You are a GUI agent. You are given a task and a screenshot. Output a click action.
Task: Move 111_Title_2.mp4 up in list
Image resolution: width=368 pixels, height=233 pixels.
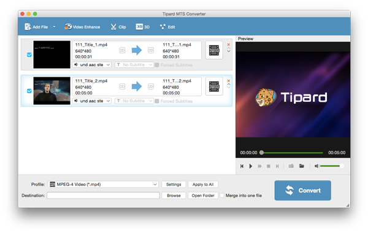[229, 84]
